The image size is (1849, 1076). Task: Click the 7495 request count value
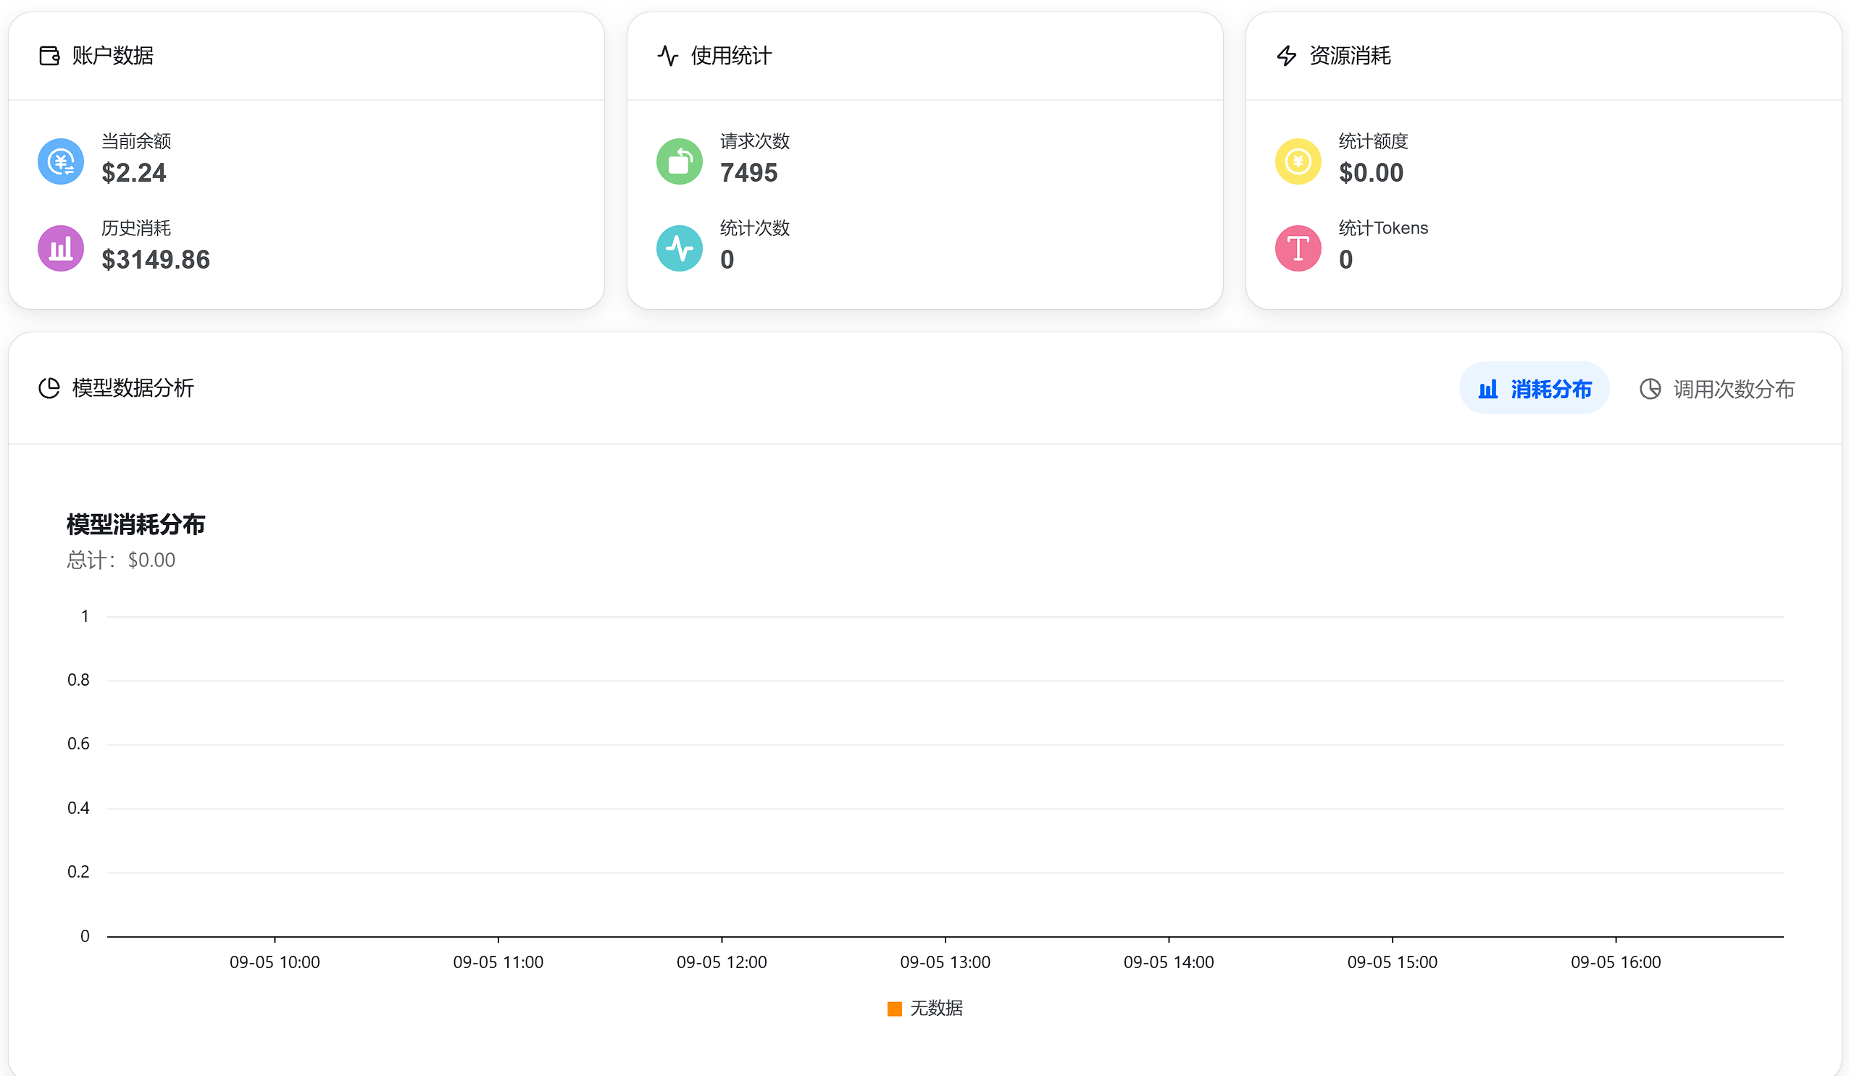pos(748,173)
